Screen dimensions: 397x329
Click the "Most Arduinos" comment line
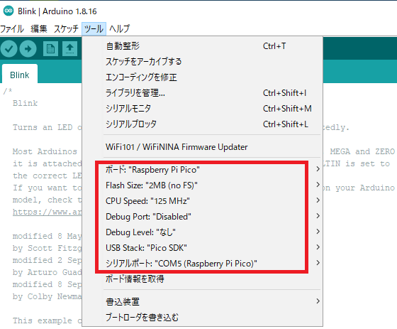tap(45, 151)
